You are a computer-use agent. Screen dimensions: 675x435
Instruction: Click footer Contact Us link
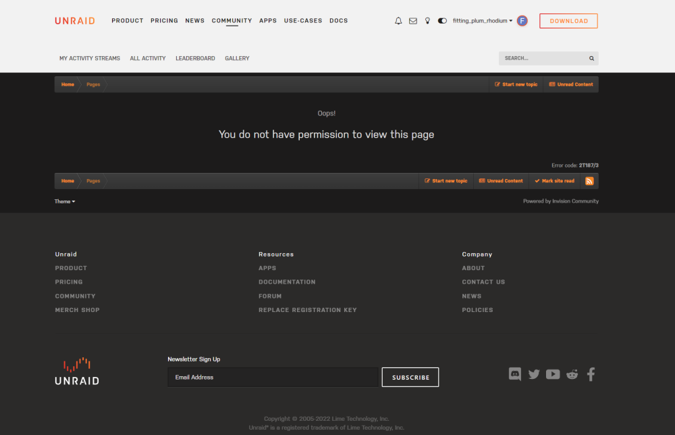[483, 282]
